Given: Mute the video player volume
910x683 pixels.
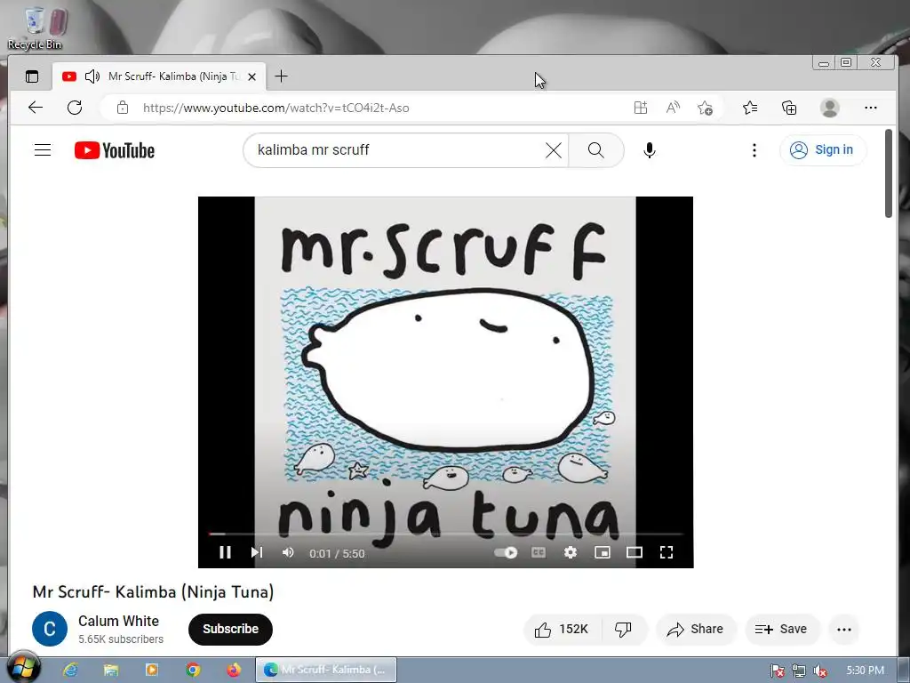Looking at the screenshot, I should pos(288,552).
